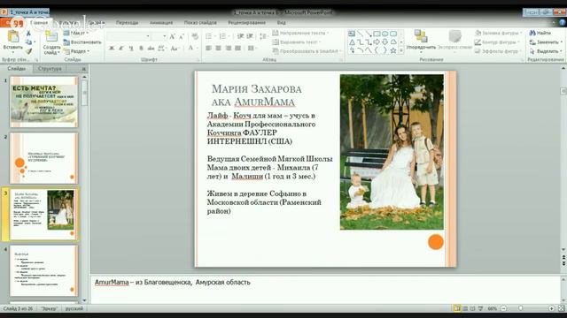Toggle Underline (Ч) formatting
This screenshot has height=318, width=567.
tap(131, 49)
